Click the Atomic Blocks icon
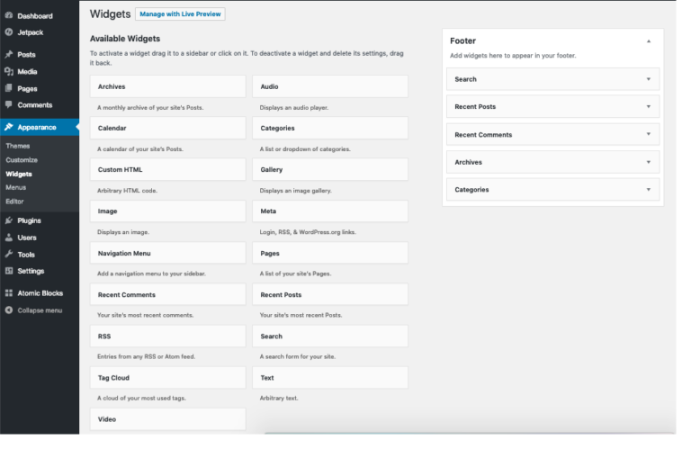Image resolution: width=691 pixels, height=449 pixels. [8, 293]
